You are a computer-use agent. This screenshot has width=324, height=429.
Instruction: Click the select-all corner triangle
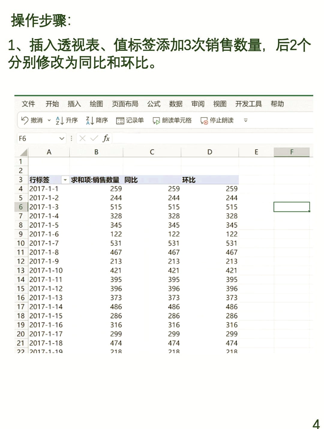(x=23, y=152)
